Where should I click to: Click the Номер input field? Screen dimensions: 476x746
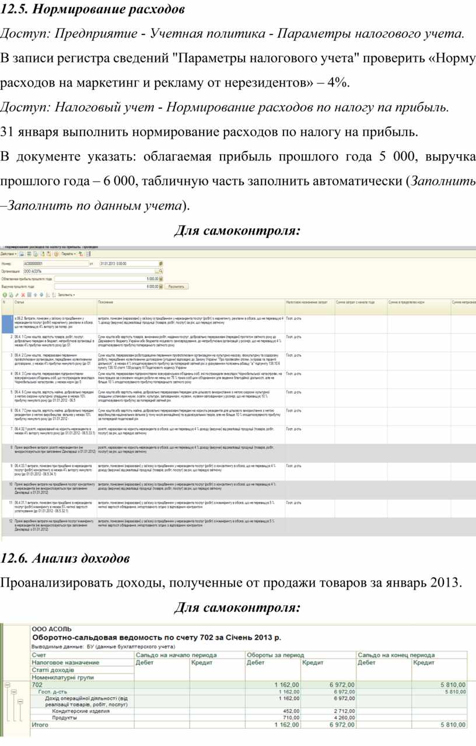[55, 263]
